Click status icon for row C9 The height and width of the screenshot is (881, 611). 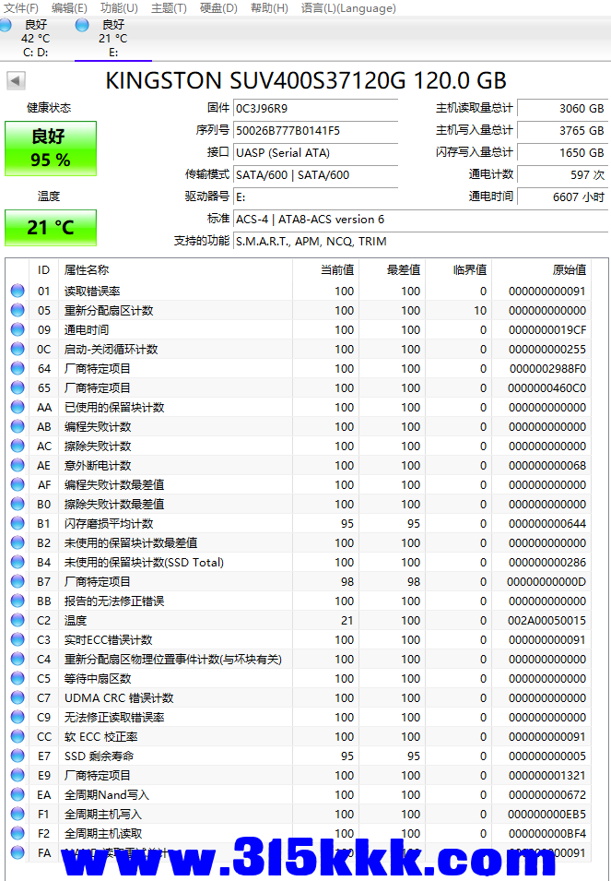click(18, 718)
